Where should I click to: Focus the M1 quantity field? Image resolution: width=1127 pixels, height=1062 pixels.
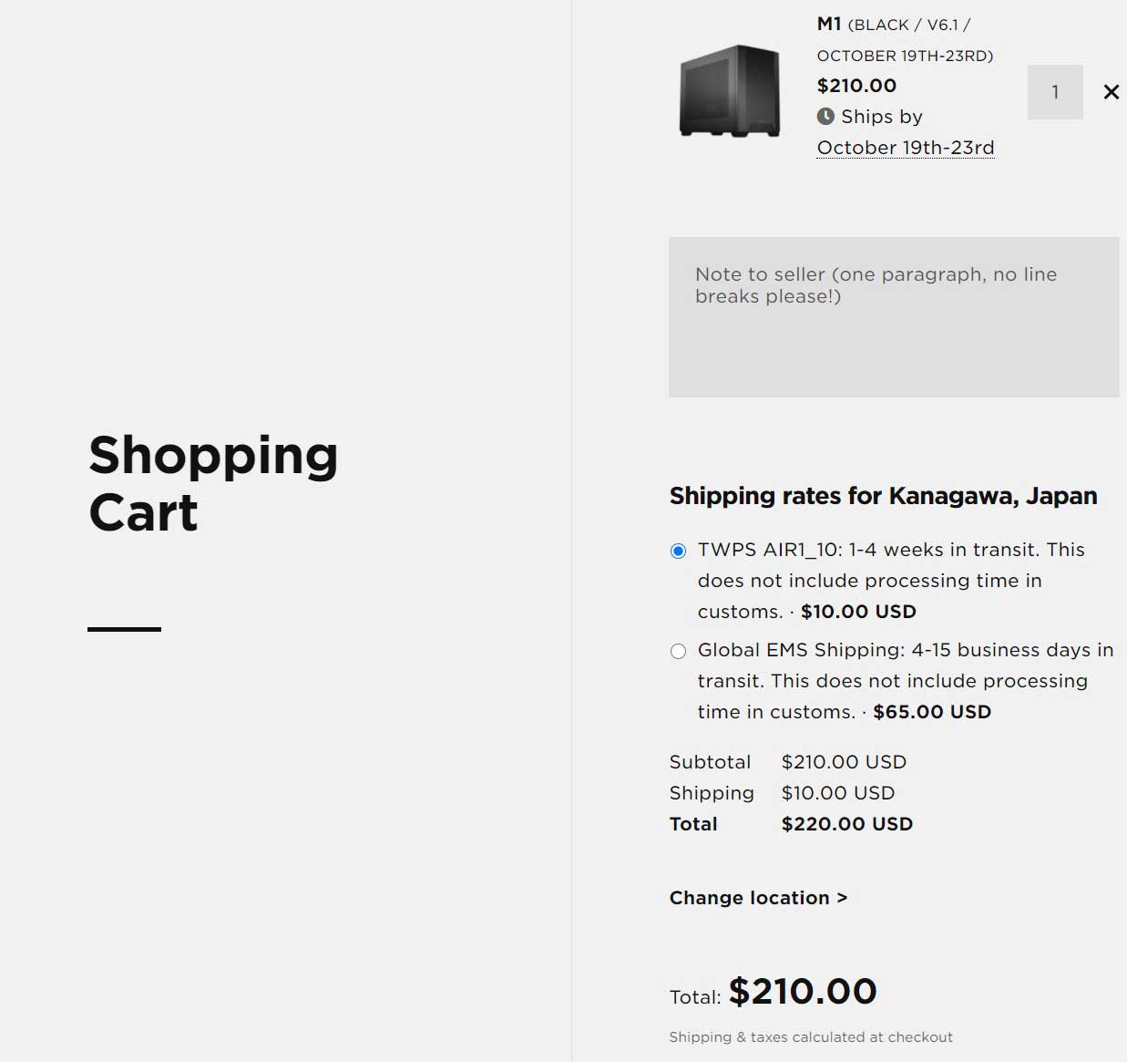(1055, 92)
